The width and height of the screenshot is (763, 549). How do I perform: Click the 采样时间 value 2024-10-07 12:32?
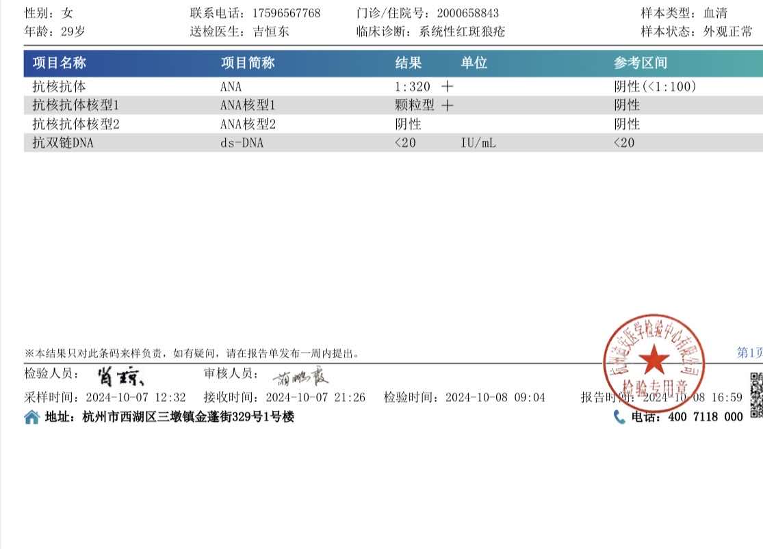135,397
